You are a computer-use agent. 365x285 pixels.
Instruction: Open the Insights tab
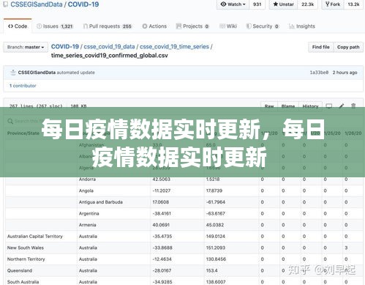(302, 26)
